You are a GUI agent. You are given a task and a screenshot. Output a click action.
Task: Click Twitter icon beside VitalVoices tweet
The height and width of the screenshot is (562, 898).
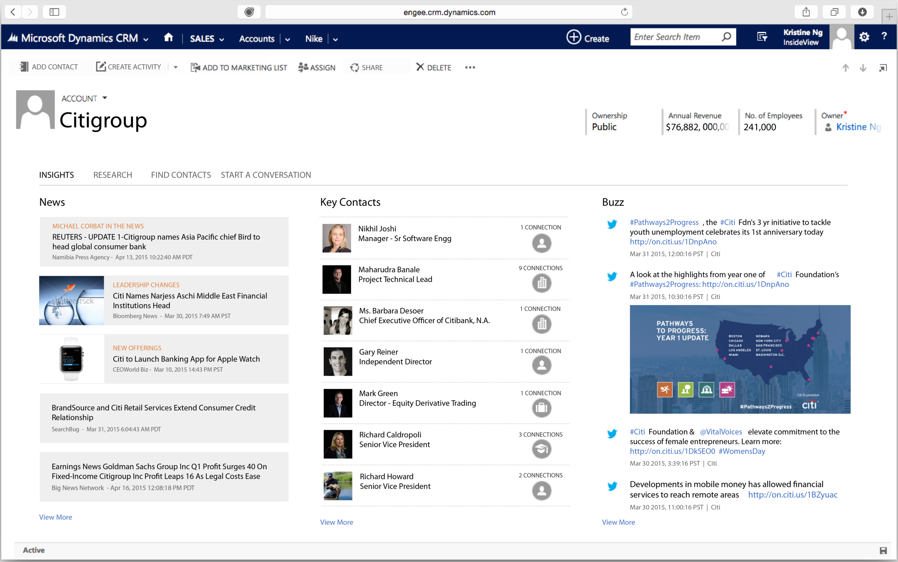[x=612, y=434]
